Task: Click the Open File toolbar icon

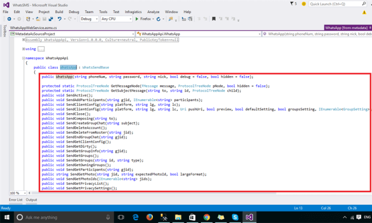Action: point(38,19)
